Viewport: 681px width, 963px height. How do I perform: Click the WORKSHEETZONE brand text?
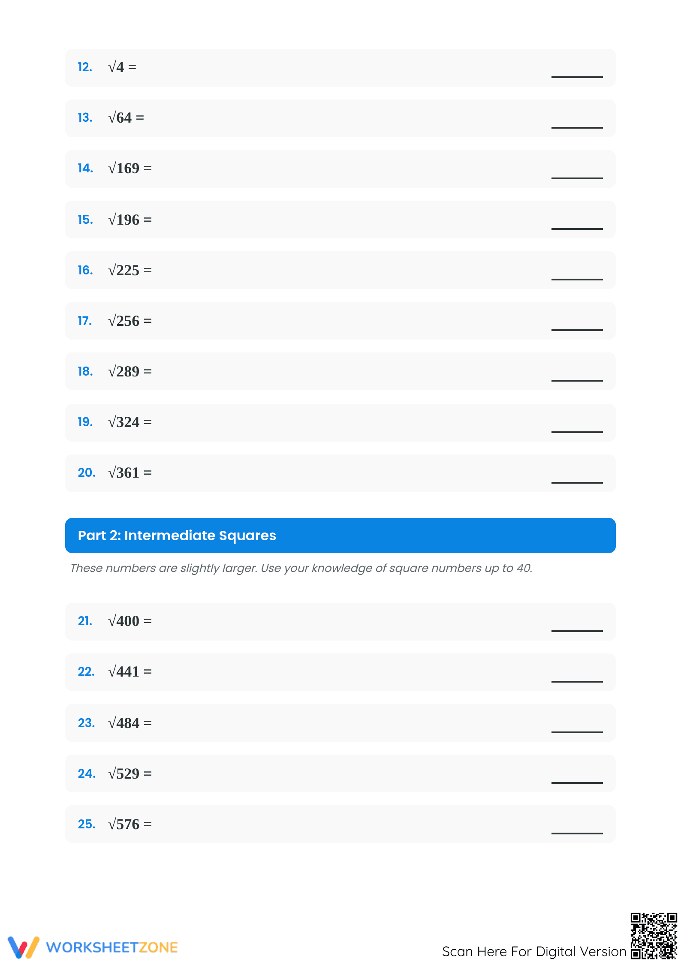112,948
